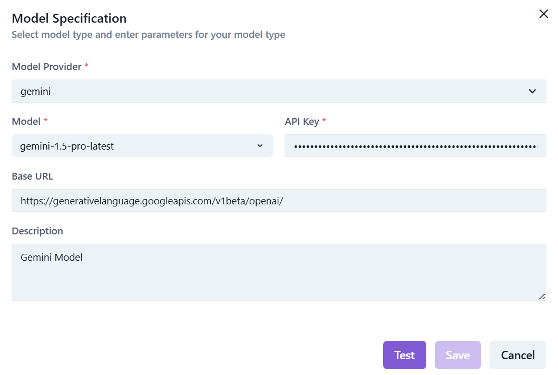558x375 pixels.
Task: Expand the gemini-1.5-pro-latest model dropdown
Action: tap(142, 146)
